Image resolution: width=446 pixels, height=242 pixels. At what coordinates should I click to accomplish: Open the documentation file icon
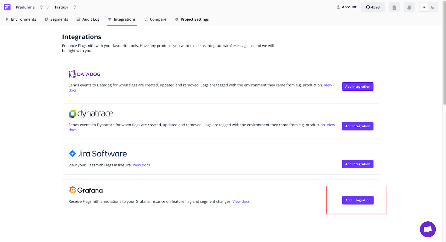[394, 7]
